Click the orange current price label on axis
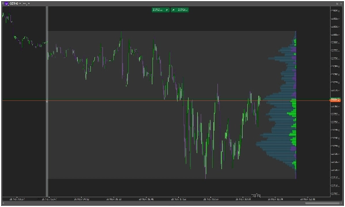345x207 pixels. pos(335,100)
